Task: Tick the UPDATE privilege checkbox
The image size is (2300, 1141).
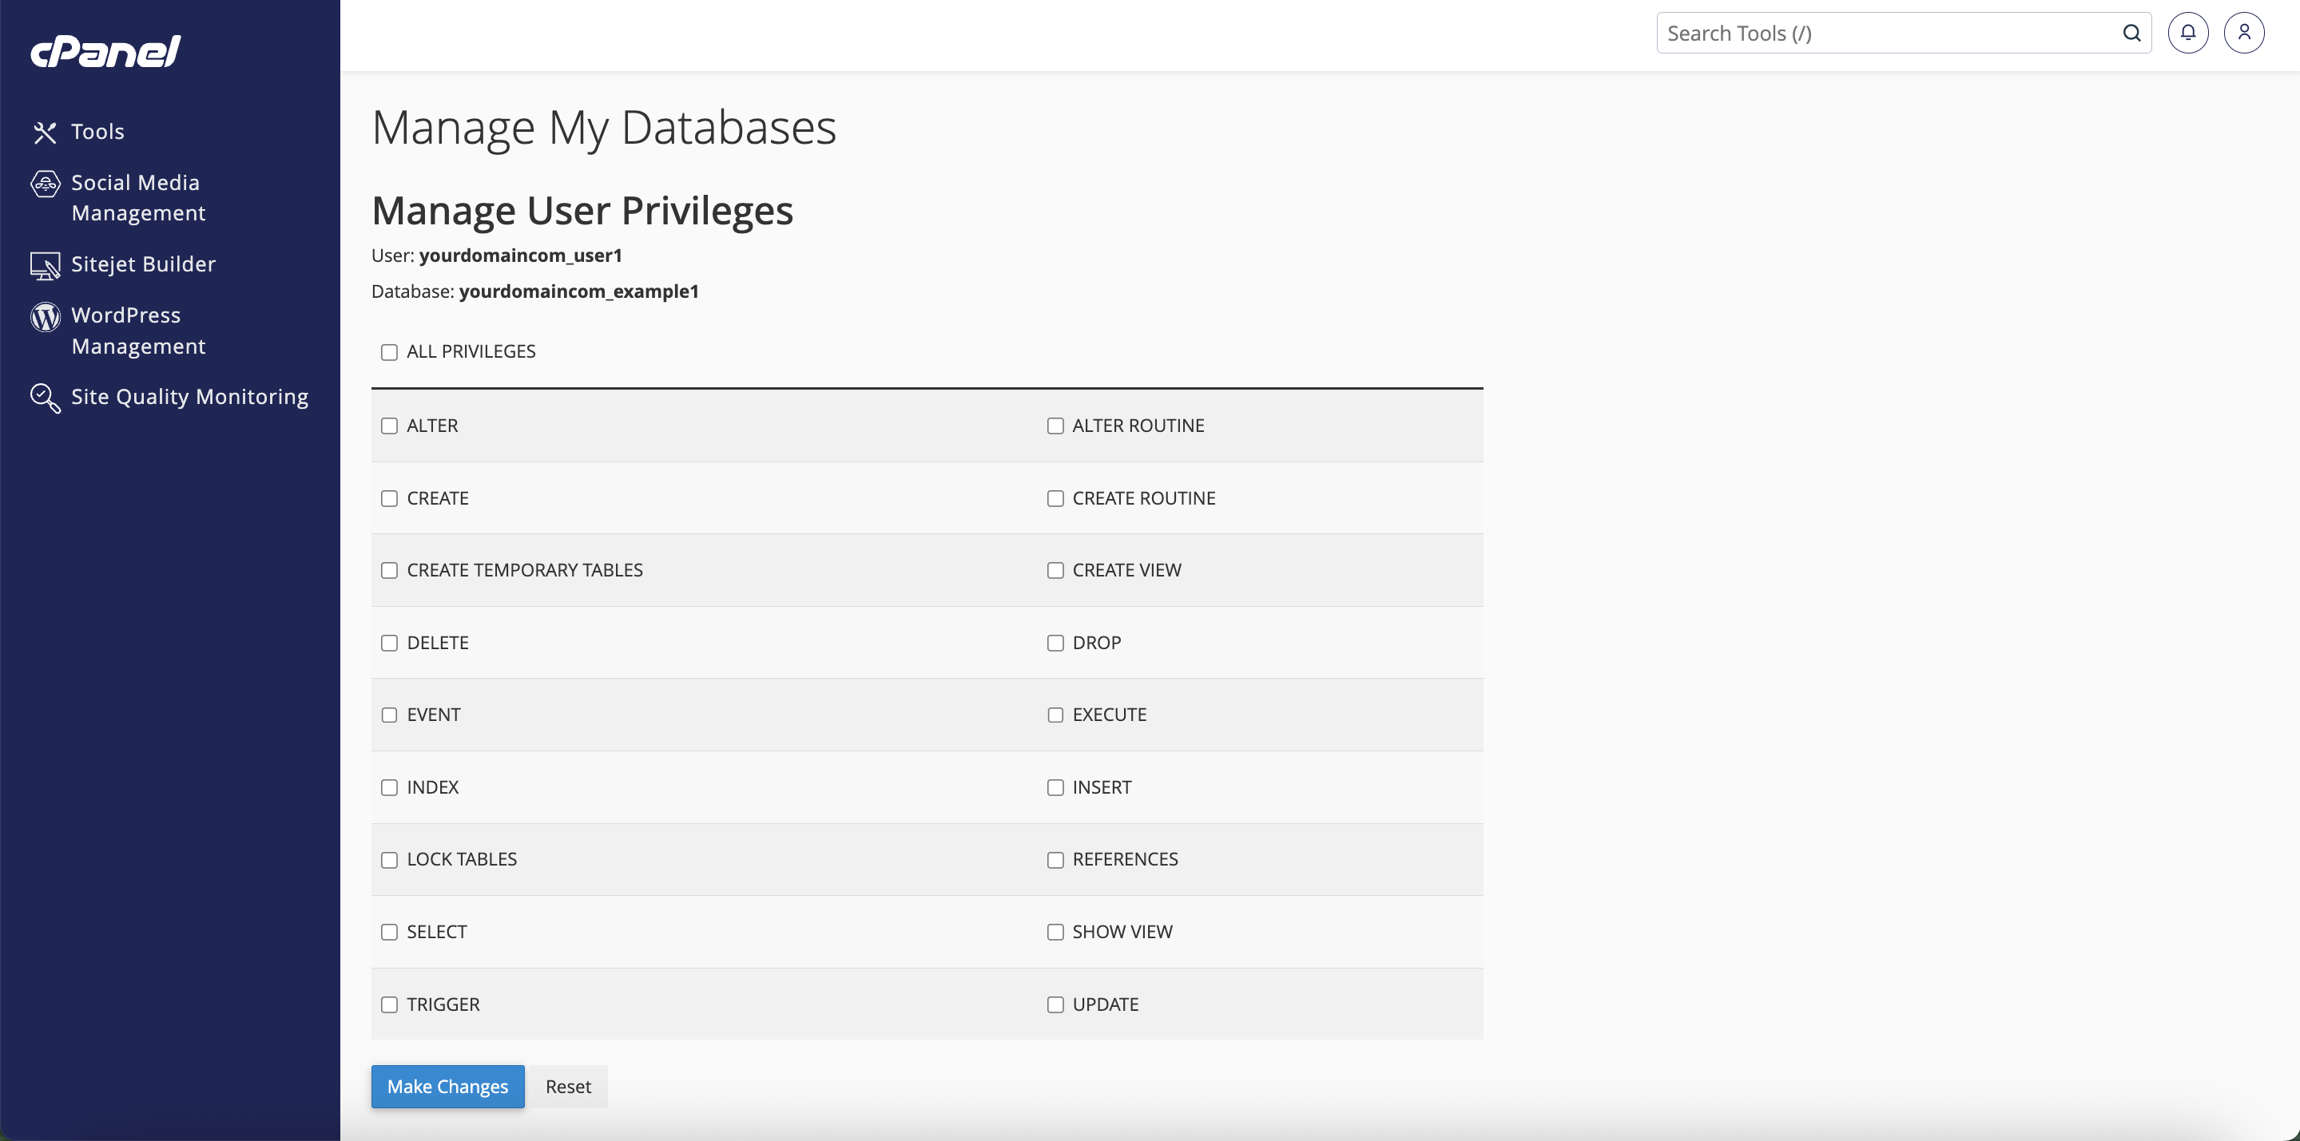Action: (x=1055, y=1005)
